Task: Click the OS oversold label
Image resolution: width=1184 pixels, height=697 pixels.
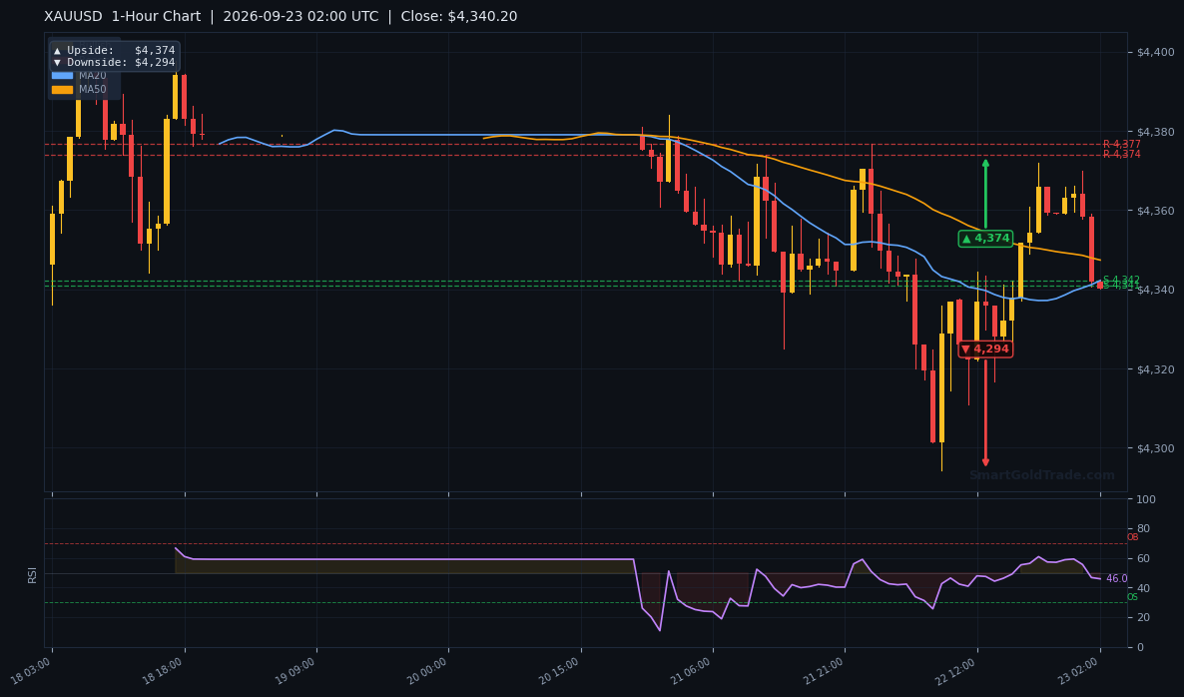Action: pyautogui.click(x=1133, y=597)
